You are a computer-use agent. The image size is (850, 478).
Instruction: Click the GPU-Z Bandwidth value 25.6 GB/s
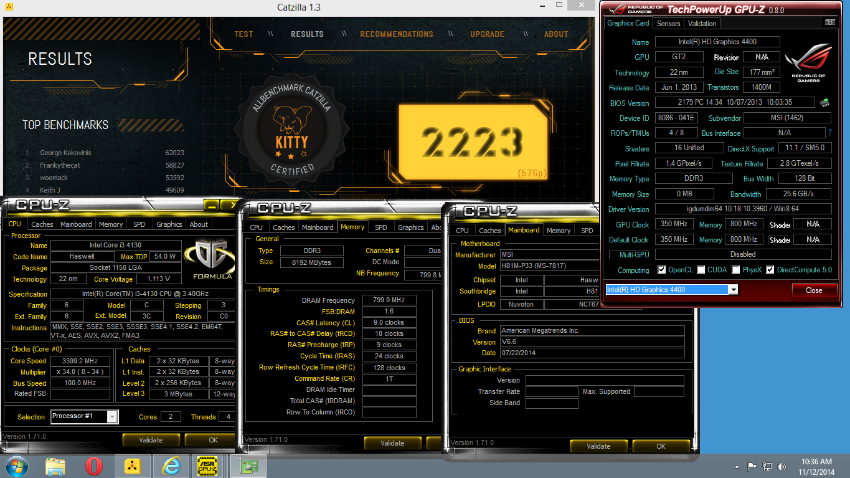tap(798, 194)
